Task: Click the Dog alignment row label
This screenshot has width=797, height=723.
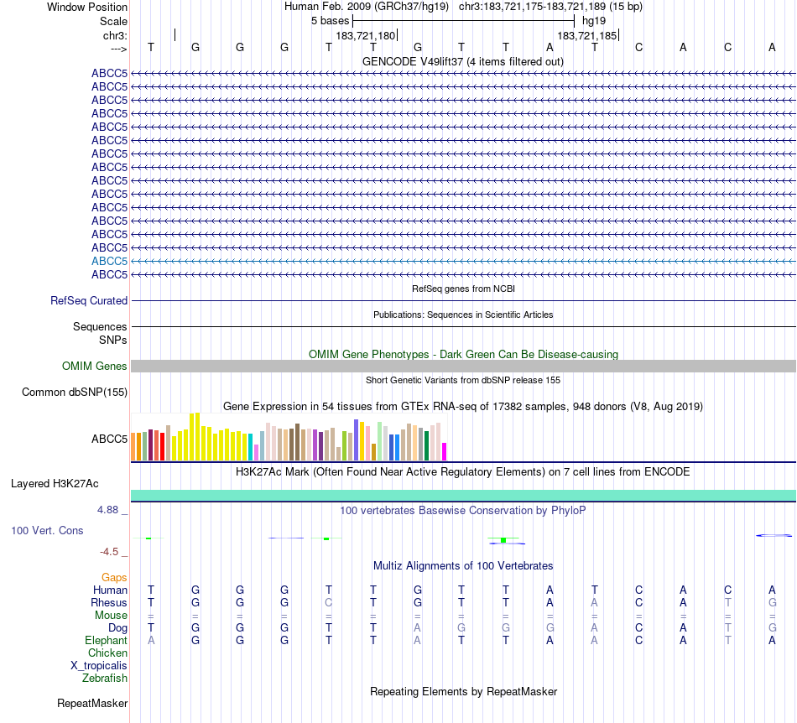Action: (x=118, y=628)
